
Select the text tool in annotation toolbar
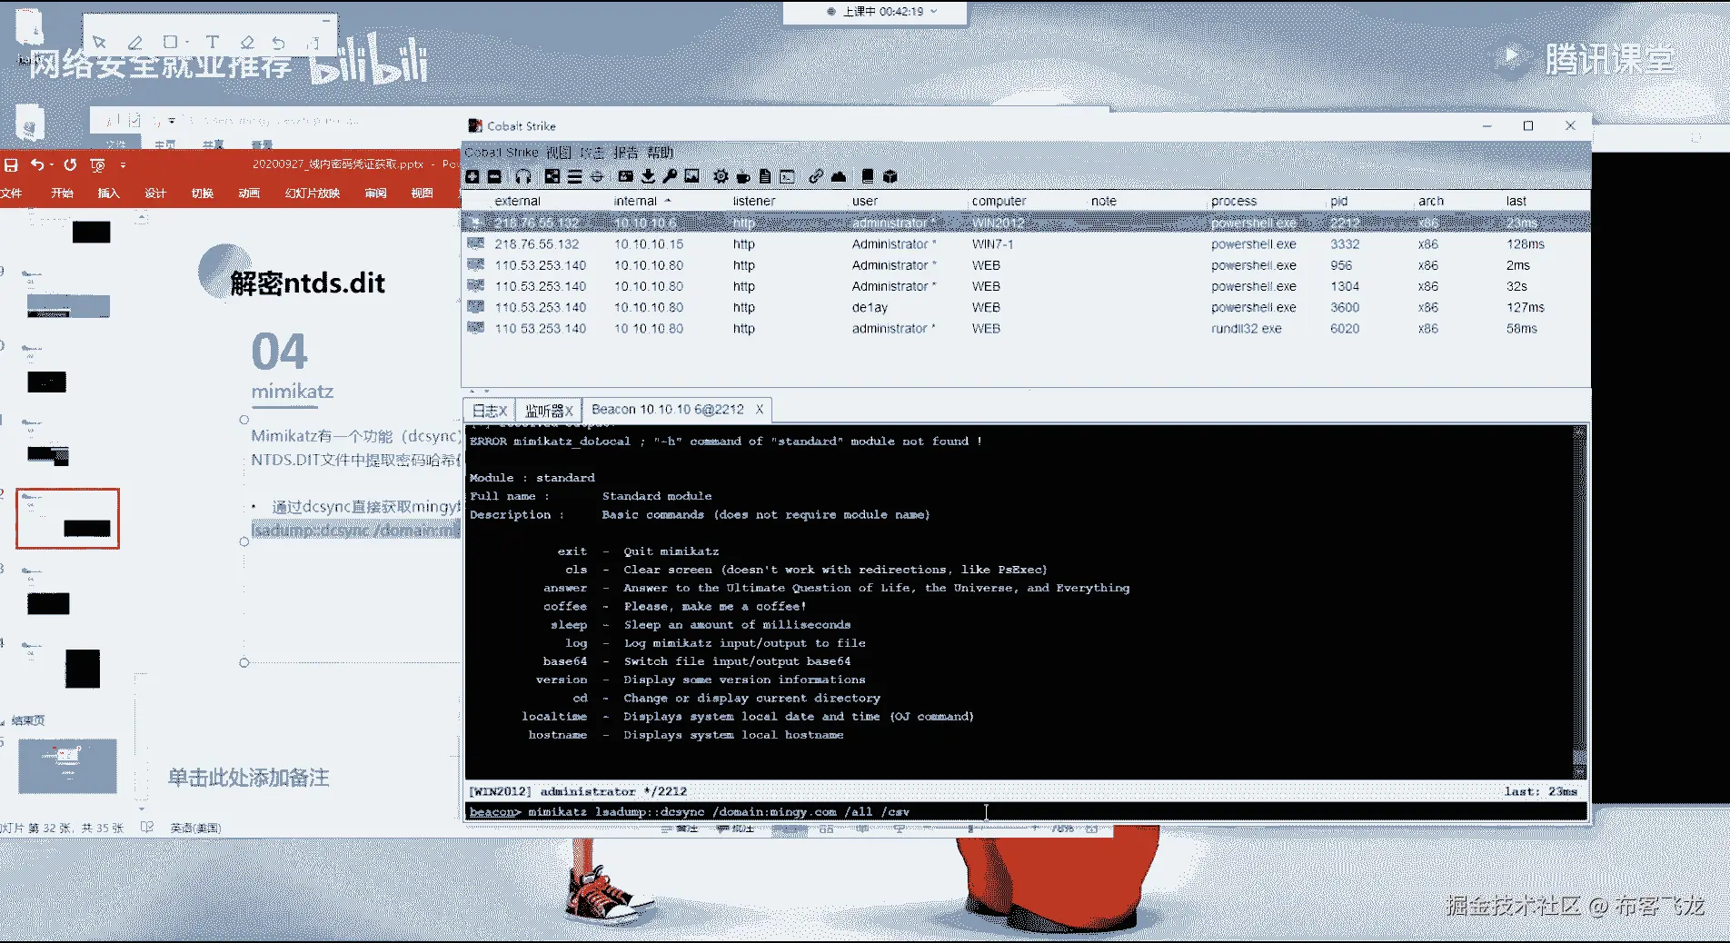212,42
